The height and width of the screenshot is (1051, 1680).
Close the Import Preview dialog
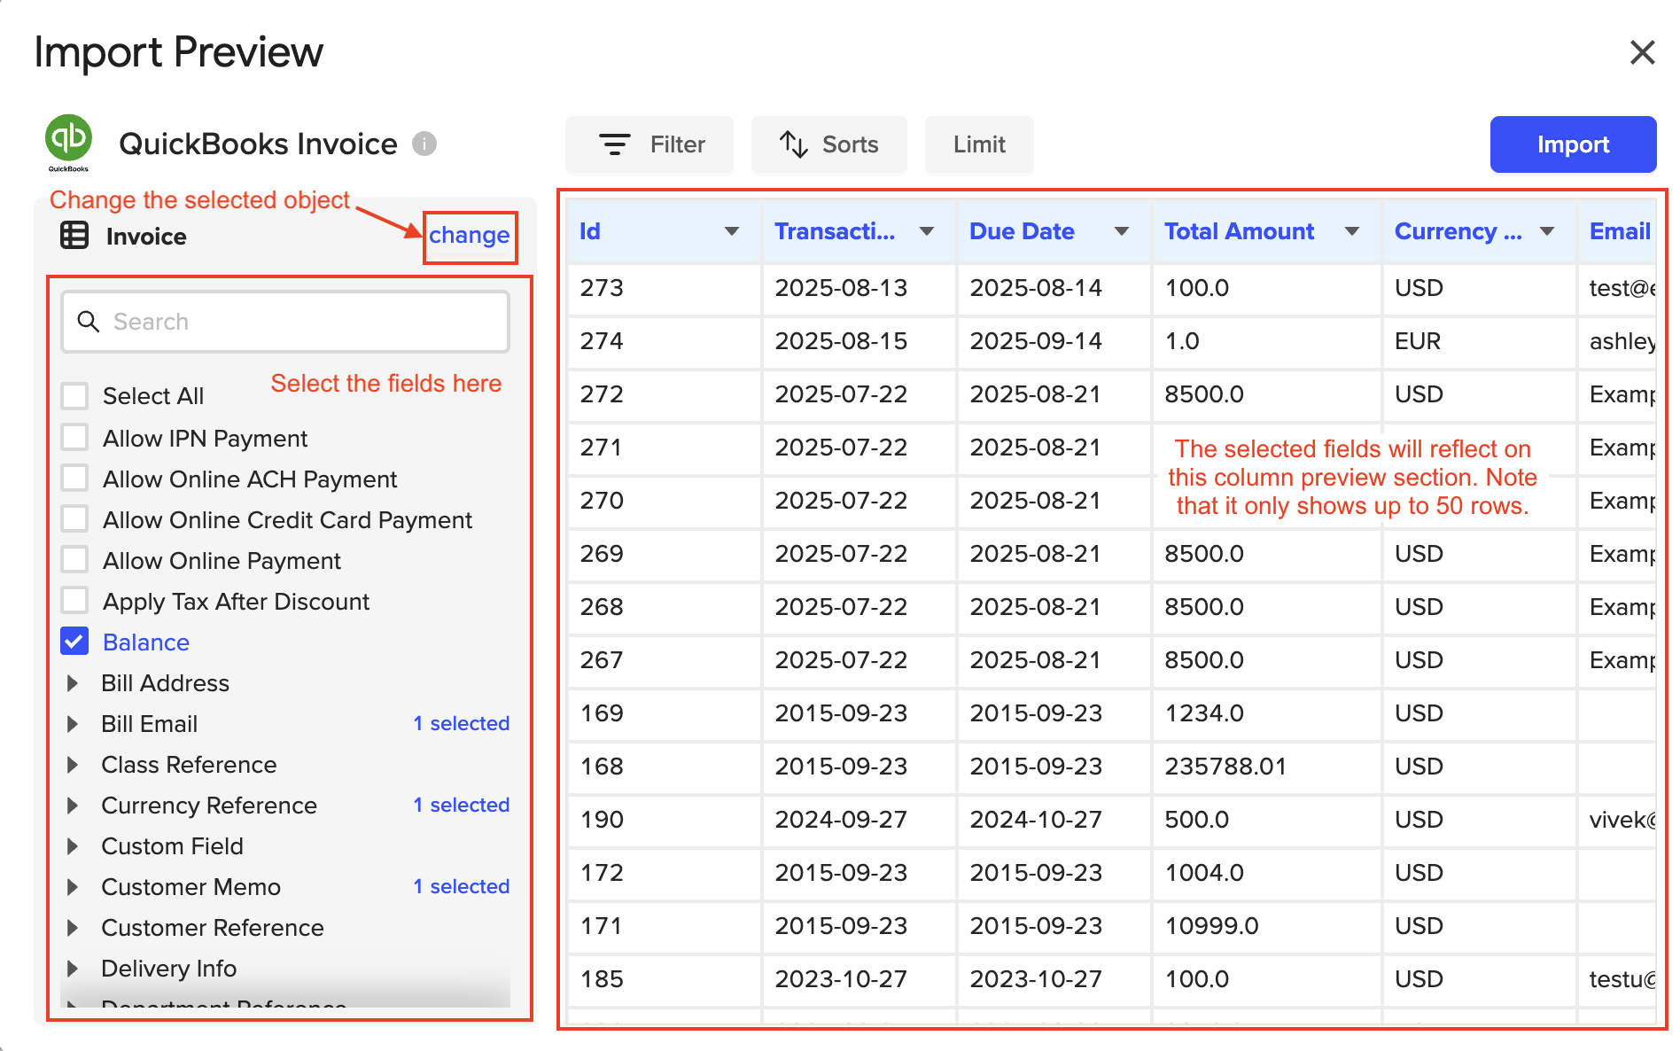1642,52
